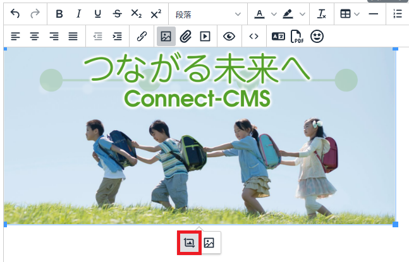The image size is (409, 262).
Task: Open the 段落 block format dropdown
Action: point(208,14)
